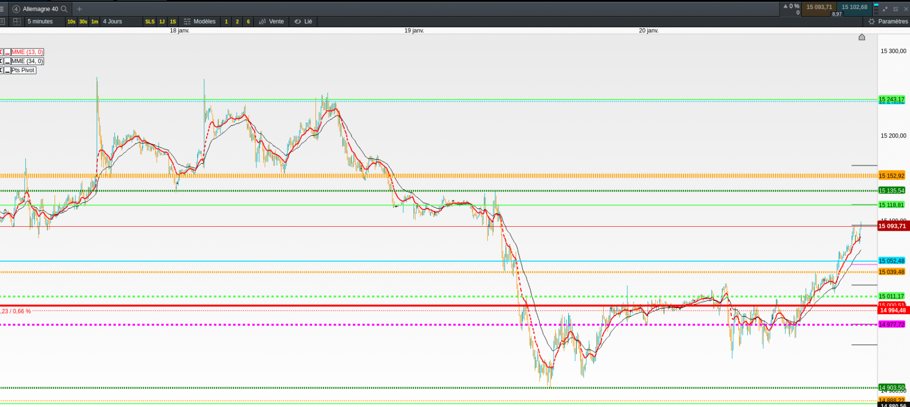Toggle the Lié linked-chart eye icon
Screen dimensions: 910x407
click(x=298, y=22)
